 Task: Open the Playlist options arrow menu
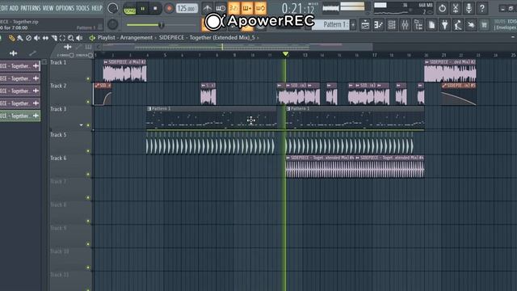click(x=92, y=38)
